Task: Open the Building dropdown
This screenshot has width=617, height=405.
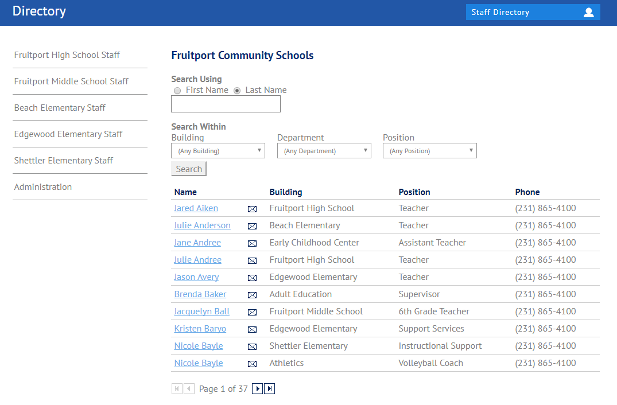Action: click(x=218, y=151)
